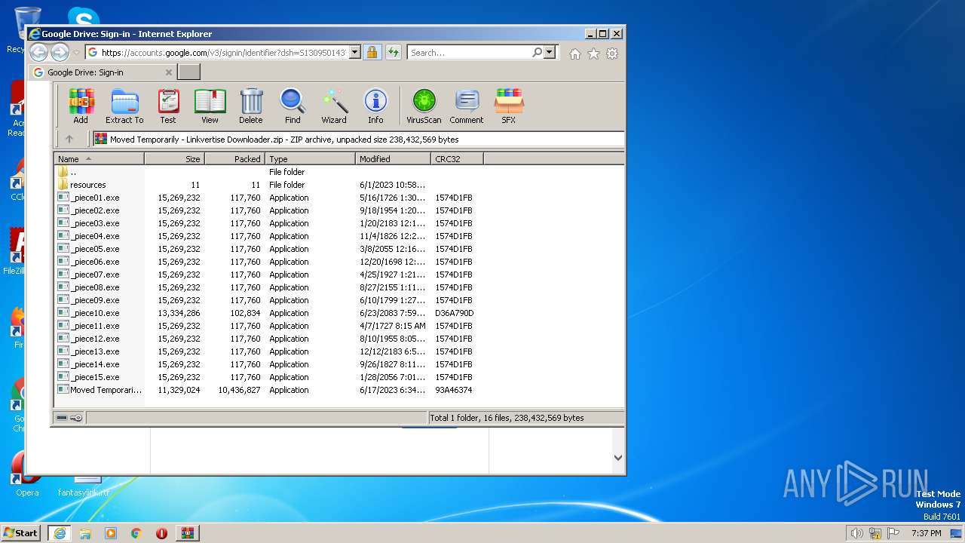Show archive Info icon

pos(375,106)
